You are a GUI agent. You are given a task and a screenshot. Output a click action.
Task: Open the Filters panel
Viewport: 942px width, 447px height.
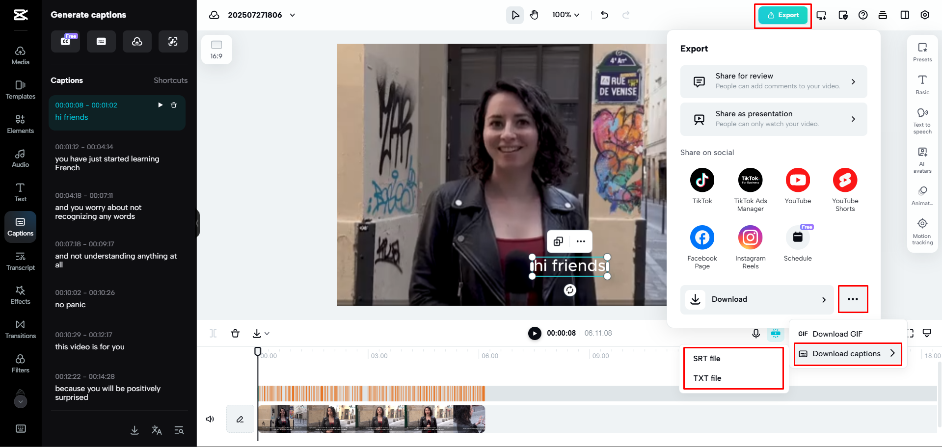click(x=20, y=364)
